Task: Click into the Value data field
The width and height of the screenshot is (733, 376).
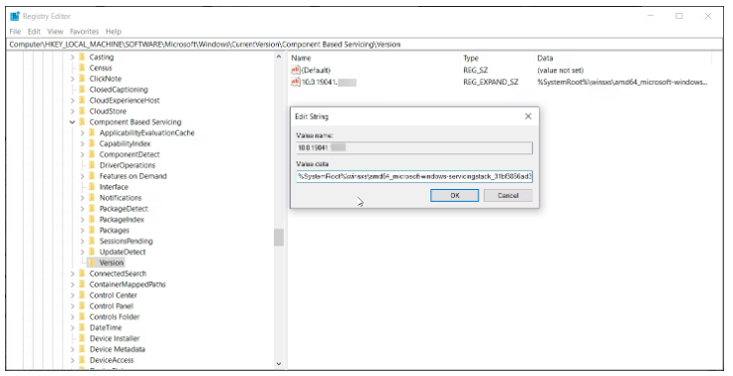Action: [x=414, y=176]
